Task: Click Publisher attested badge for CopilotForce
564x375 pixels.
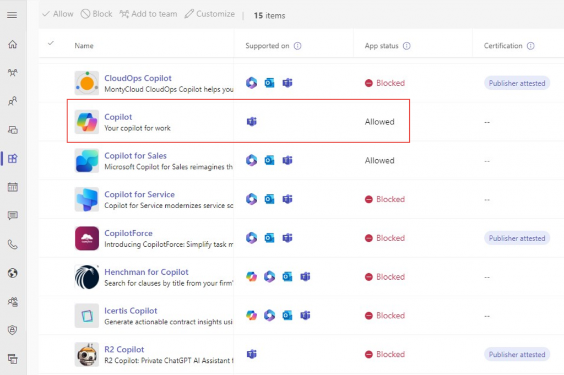Action: (x=517, y=238)
